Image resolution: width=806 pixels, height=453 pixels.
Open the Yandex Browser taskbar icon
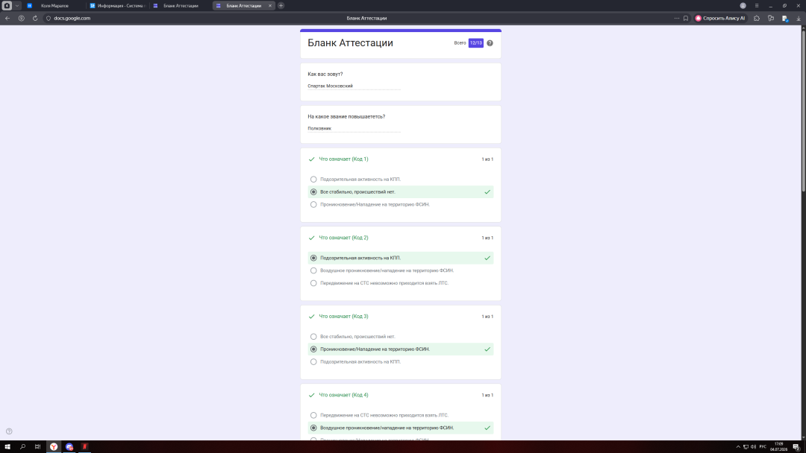tap(54, 447)
